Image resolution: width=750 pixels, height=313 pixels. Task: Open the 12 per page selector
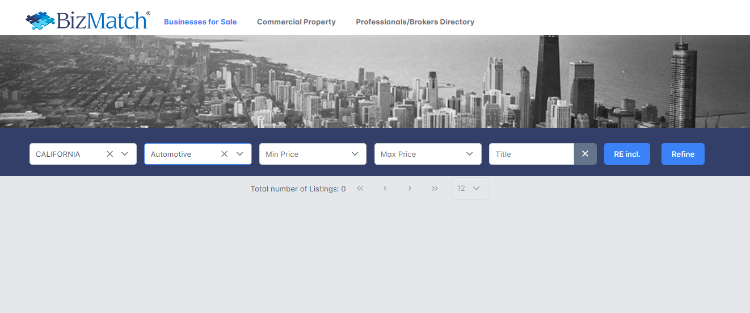[469, 189]
